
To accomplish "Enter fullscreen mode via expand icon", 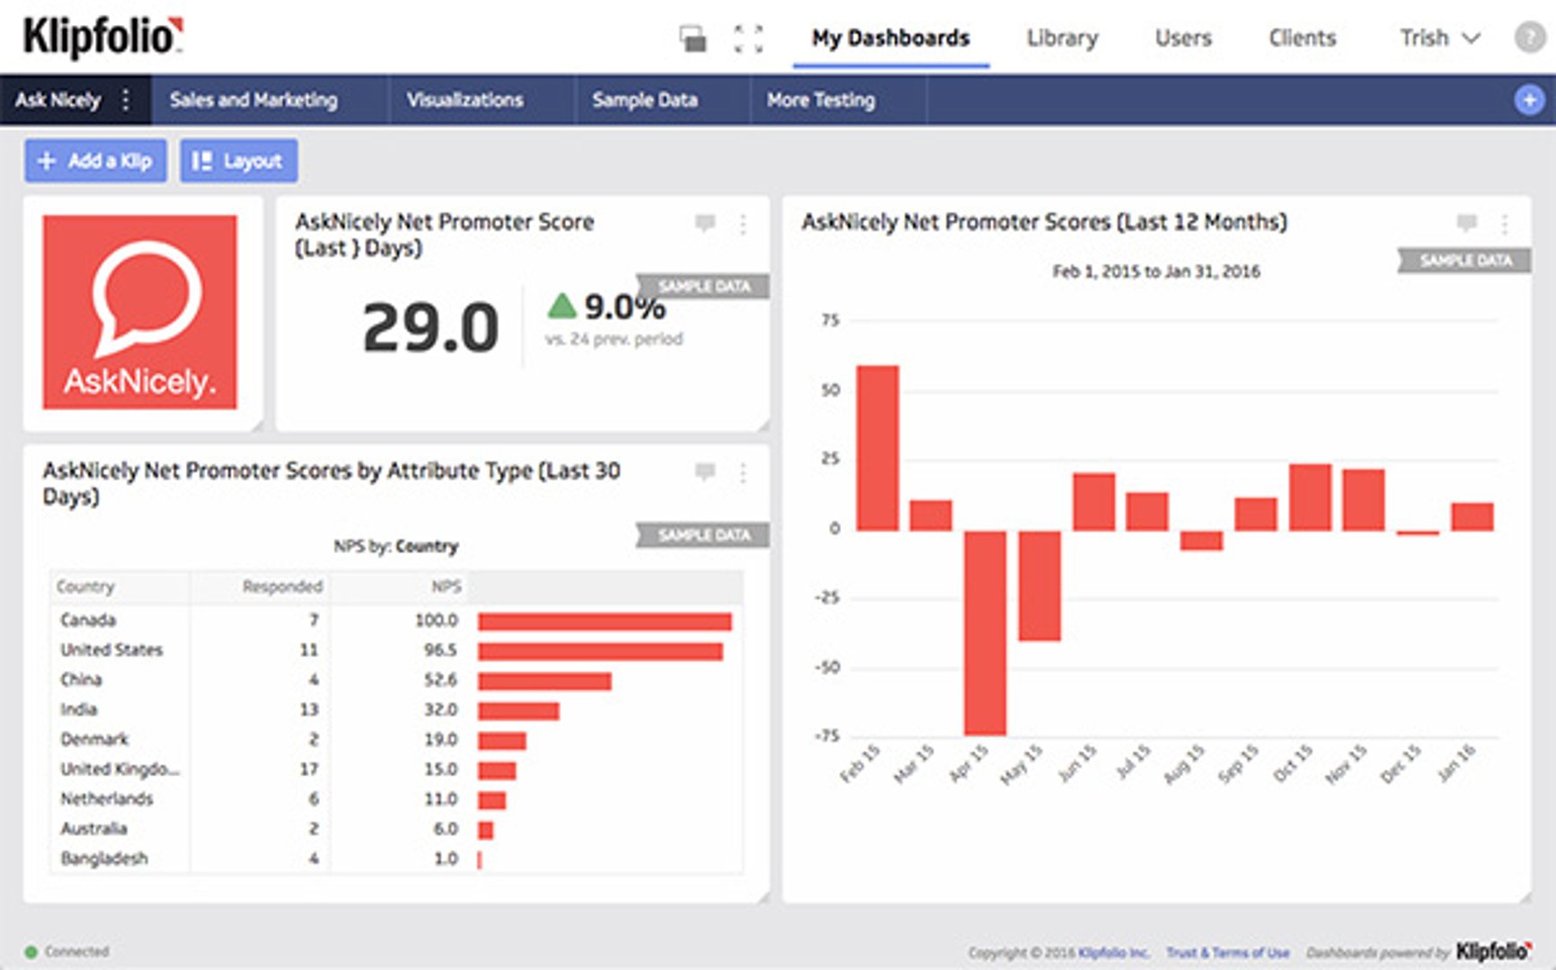I will [748, 39].
